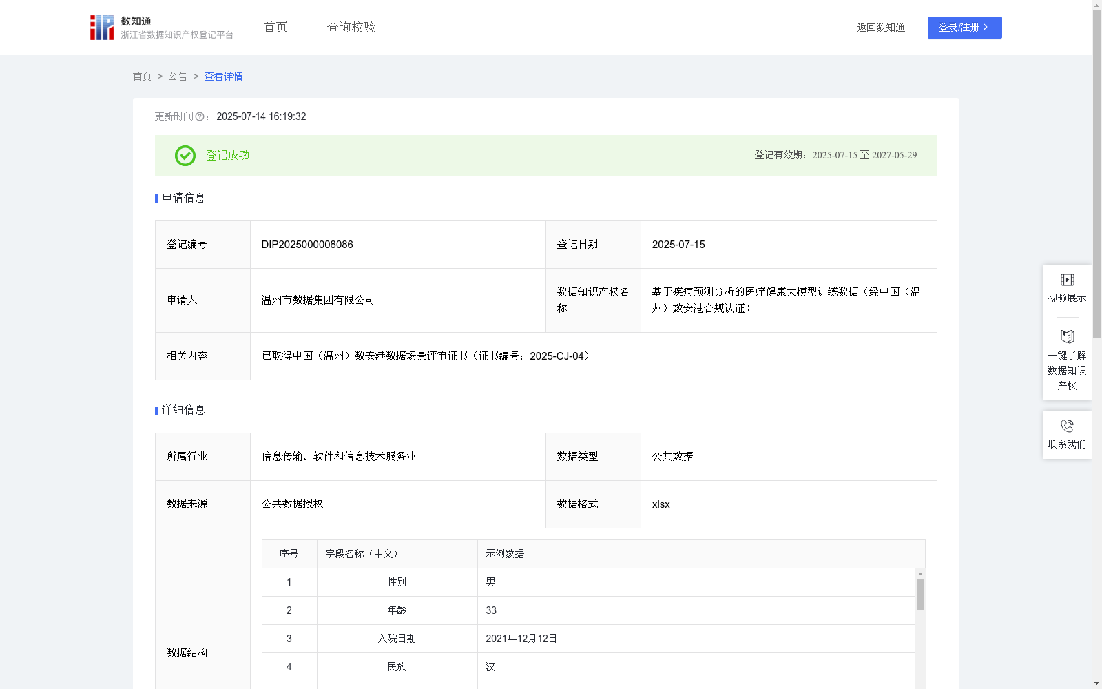1102x689 pixels.
Task: Click the 年龄 field row
Action: (x=588, y=610)
